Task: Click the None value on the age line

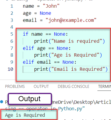Action: pyautogui.click(x=45, y=13)
